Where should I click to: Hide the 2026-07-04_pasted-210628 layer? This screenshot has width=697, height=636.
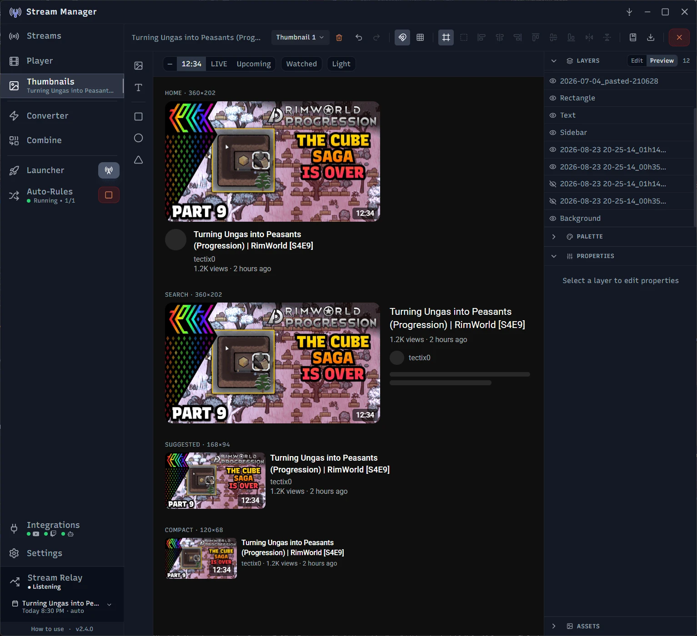click(553, 81)
